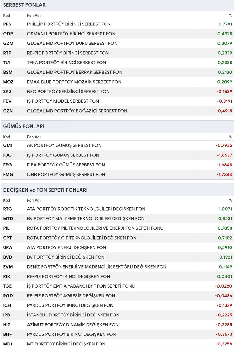Viewport: 235px width, 351px height.
Task: Select RE-PIE PORTFÖY AGRESİF DEĞİŞKEN FON
Action: tap(71, 296)
